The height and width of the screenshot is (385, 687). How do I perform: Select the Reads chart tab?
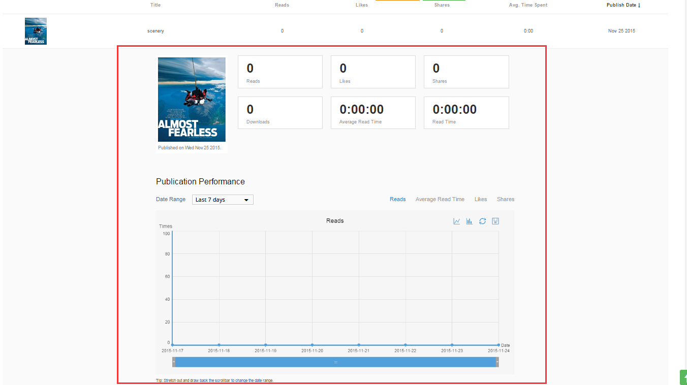pos(397,199)
